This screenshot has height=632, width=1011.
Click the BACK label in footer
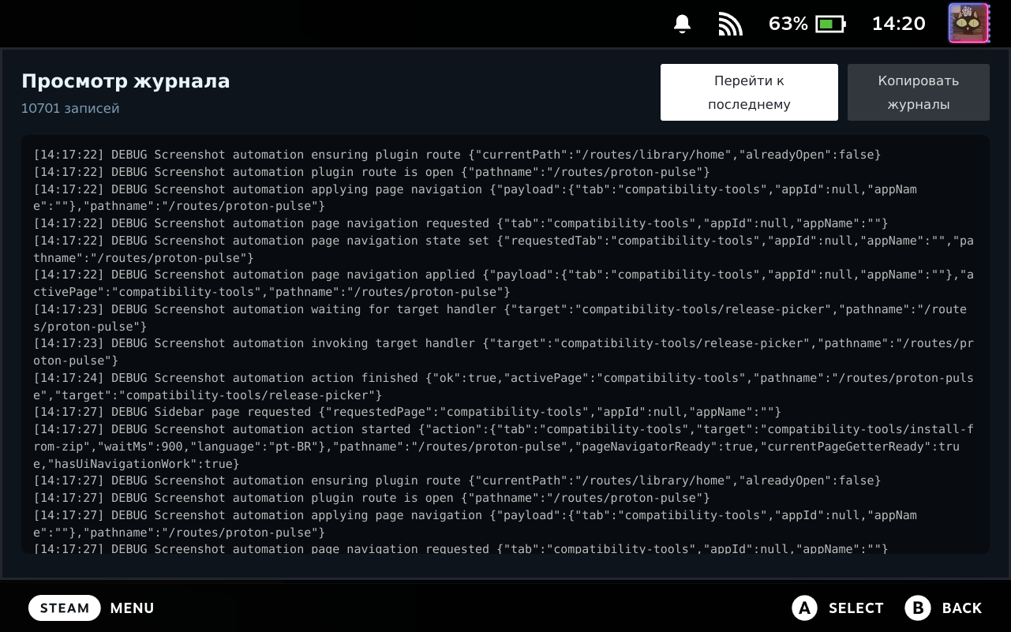[x=962, y=608]
